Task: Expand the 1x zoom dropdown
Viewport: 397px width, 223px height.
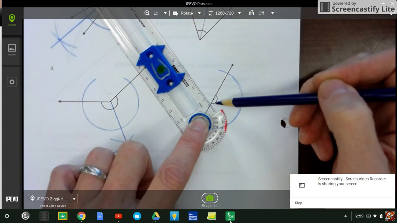Action: 165,13
